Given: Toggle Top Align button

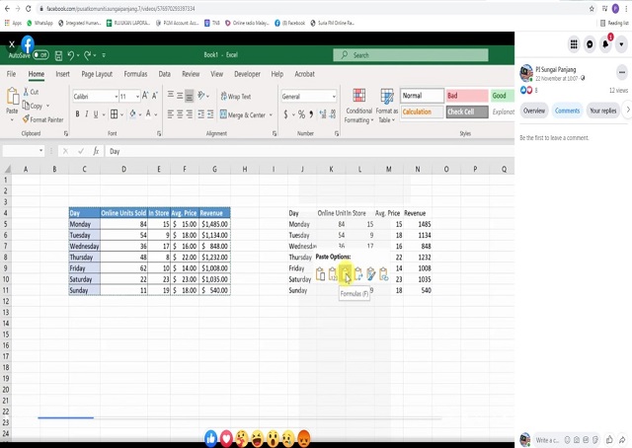Looking at the screenshot, I should [x=171, y=95].
